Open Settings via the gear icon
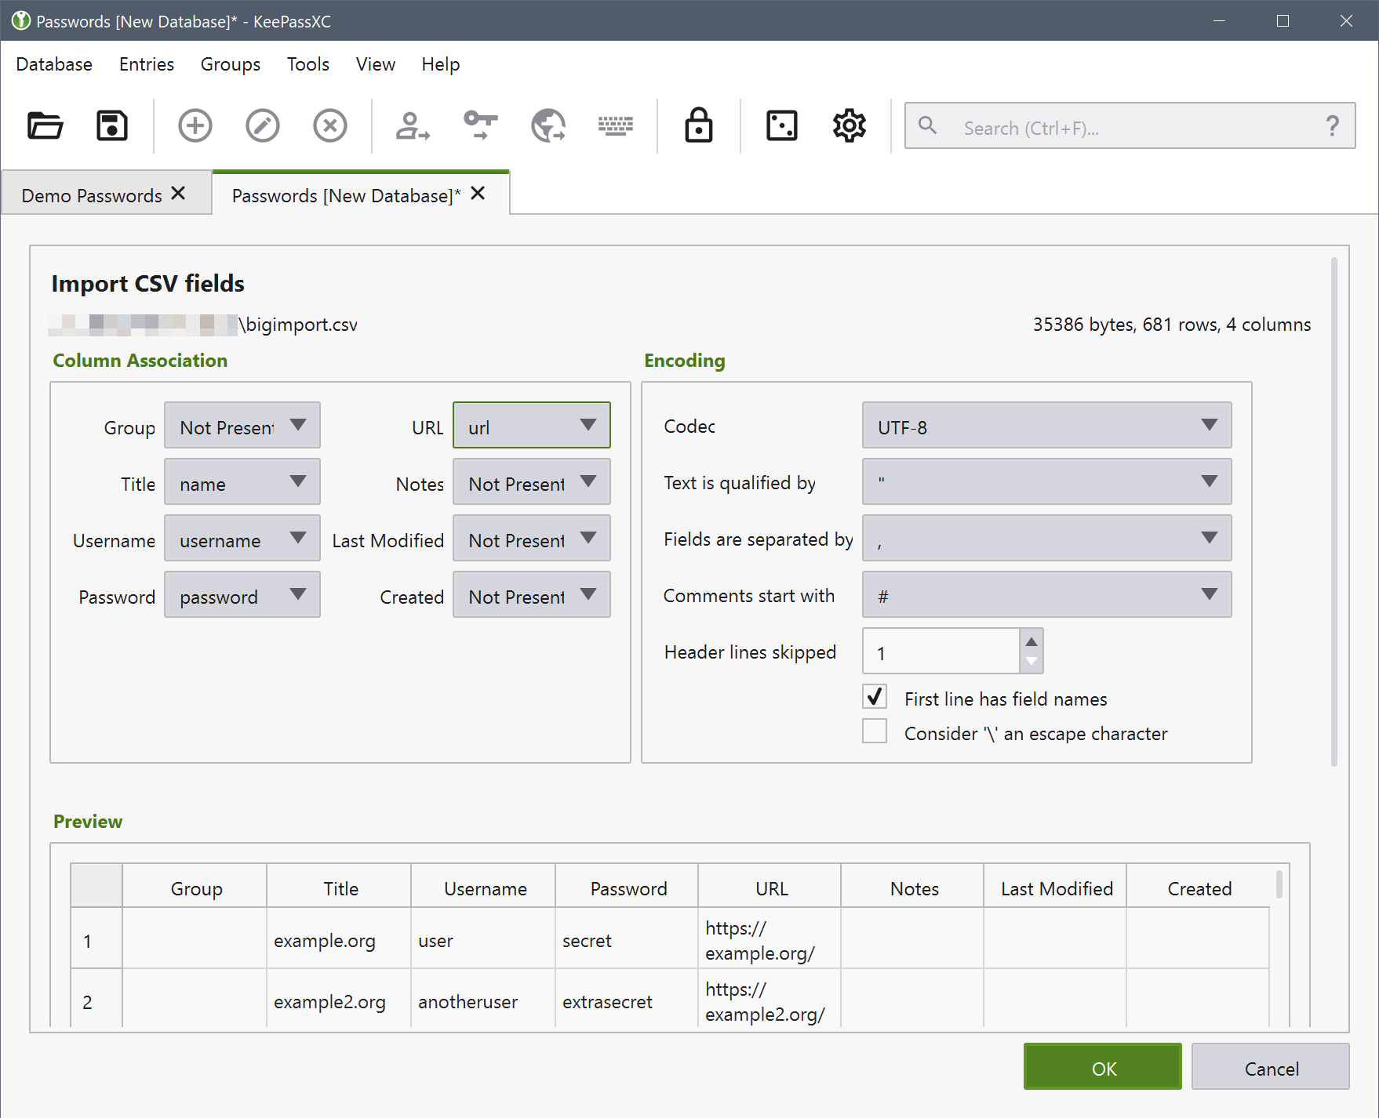The image size is (1379, 1118). pos(849,125)
